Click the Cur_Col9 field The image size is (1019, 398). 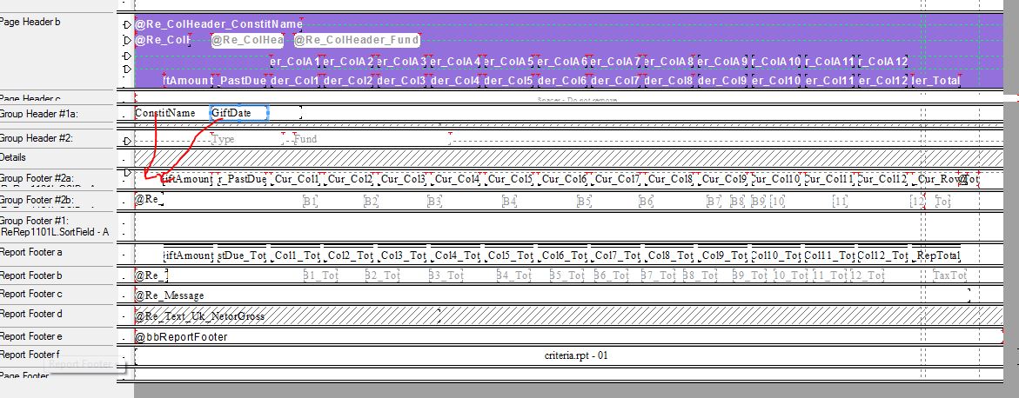(724, 178)
